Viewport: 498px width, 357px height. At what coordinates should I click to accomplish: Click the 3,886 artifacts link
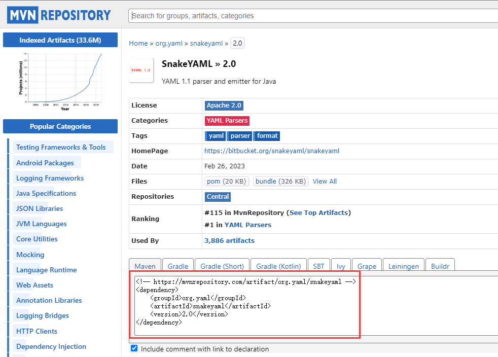229,241
